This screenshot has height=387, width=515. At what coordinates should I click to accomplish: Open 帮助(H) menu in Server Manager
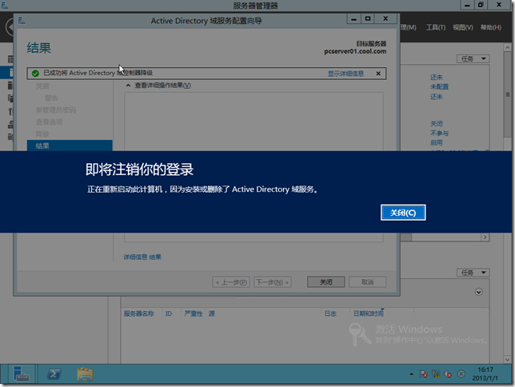coord(491,28)
